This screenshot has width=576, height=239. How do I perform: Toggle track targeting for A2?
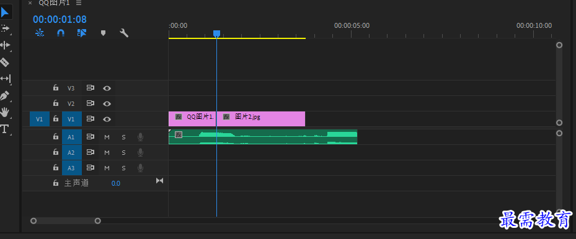click(x=72, y=152)
